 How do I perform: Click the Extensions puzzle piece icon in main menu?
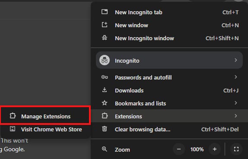pos(105,116)
